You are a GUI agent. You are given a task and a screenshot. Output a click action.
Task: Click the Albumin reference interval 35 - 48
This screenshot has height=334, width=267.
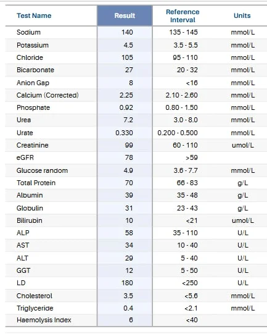pos(187,195)
